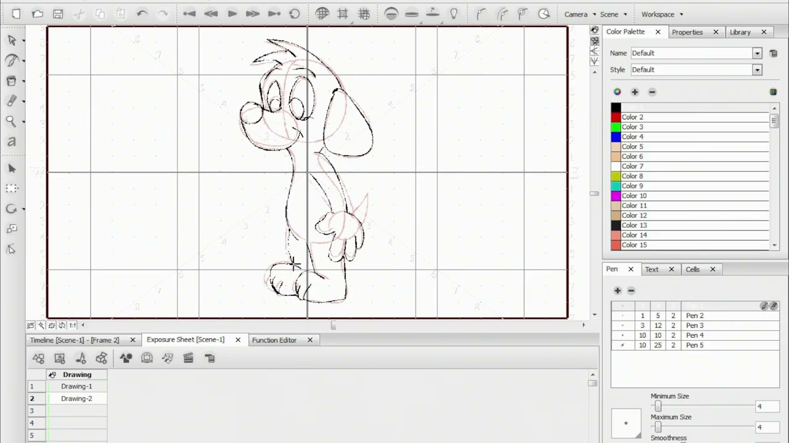Screen dimensions: 789x443
Task: Click the Minimum Size value field
Action: (x=767, y=407)
